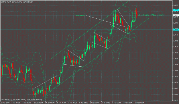Click the 1.0385 price axis label
The height and width of the screenshot is (104, 179).
coord(176,65)
